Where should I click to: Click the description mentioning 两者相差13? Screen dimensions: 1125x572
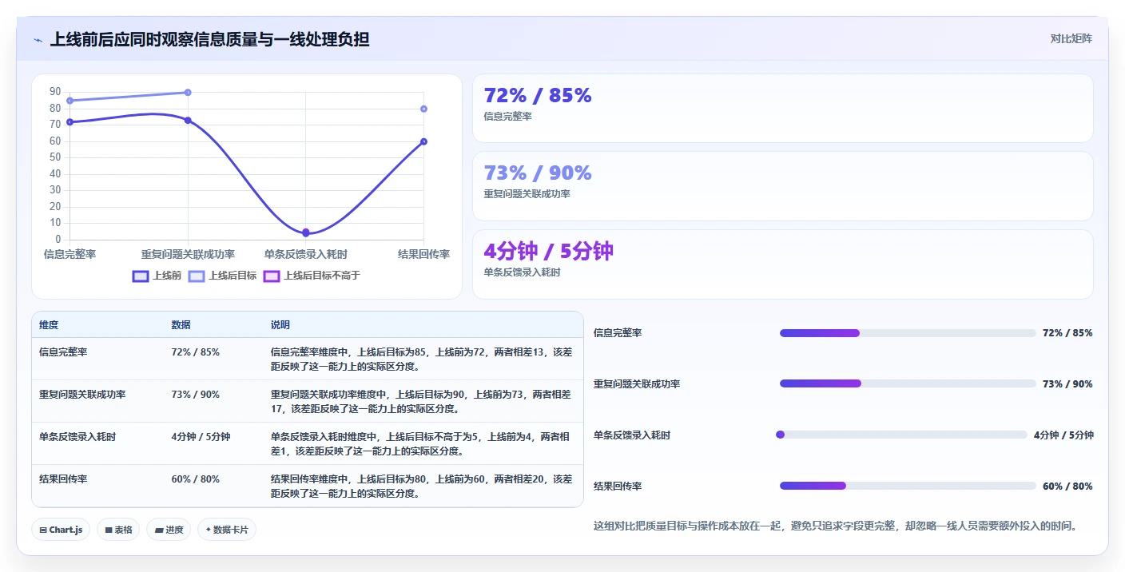pyautogui.click(x=422, y=359)
